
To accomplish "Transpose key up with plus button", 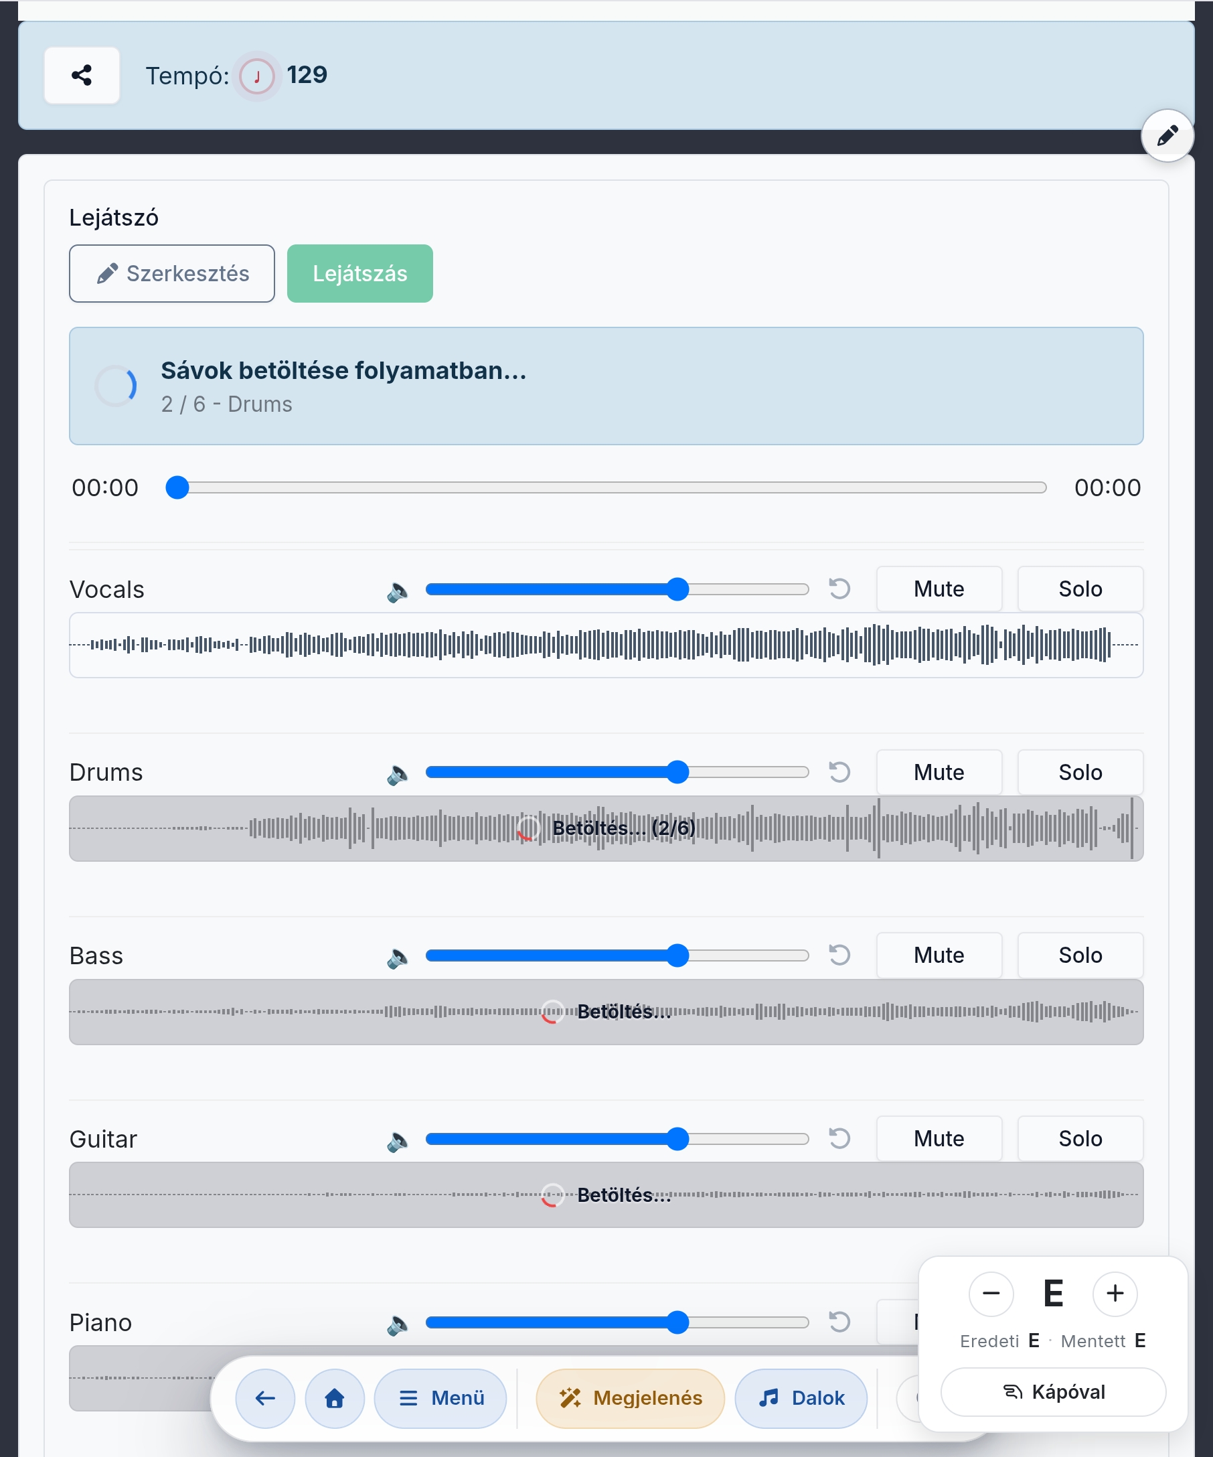I will point(1115,1294).
